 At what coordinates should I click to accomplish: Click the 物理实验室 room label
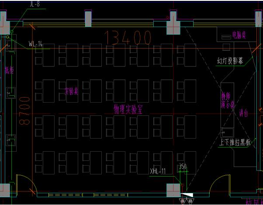[x=128, y=109]
